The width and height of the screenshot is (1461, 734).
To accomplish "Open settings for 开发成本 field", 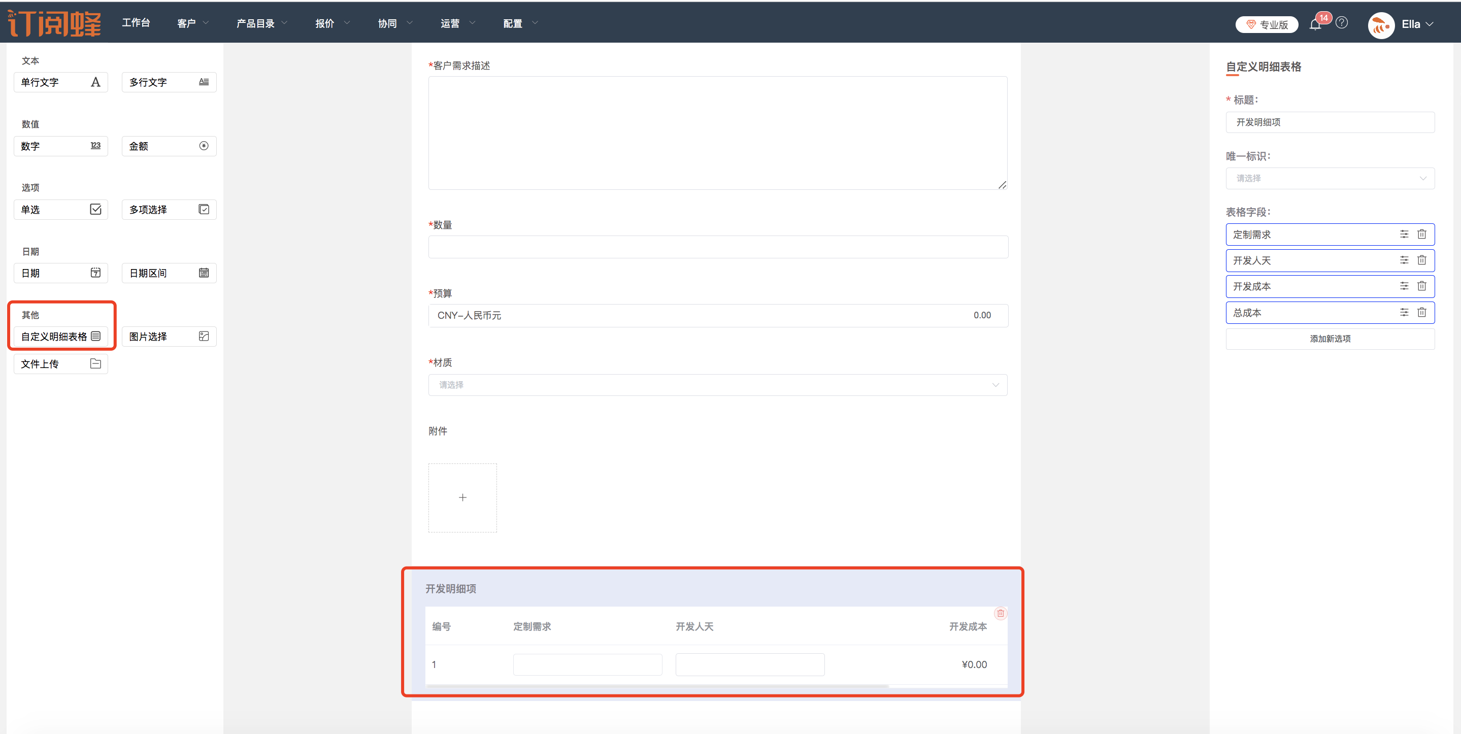I will click(x=1404, y=286).
